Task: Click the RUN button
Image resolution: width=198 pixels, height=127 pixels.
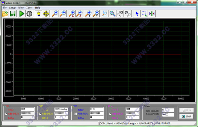Action: [186, 110]
